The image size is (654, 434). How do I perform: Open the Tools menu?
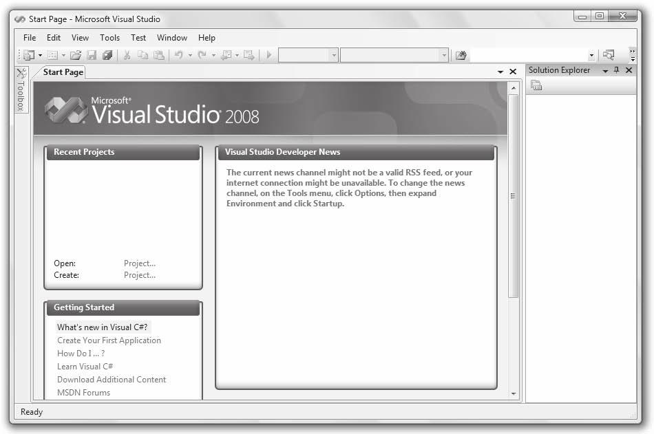pos(109,38)
